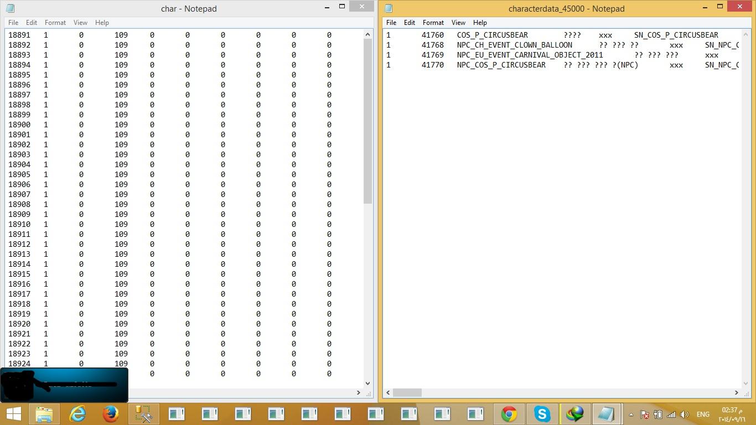Click horizontal scrollbar thumb in characterdata_45000 Notepad
Screen dimensions: 756x425
pos(407,392)
